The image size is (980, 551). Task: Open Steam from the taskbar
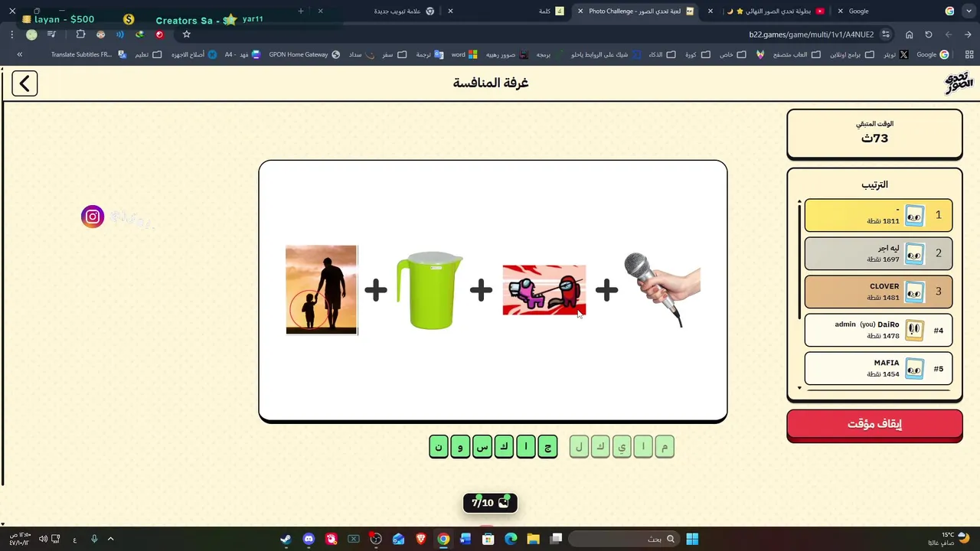[286, 539]
